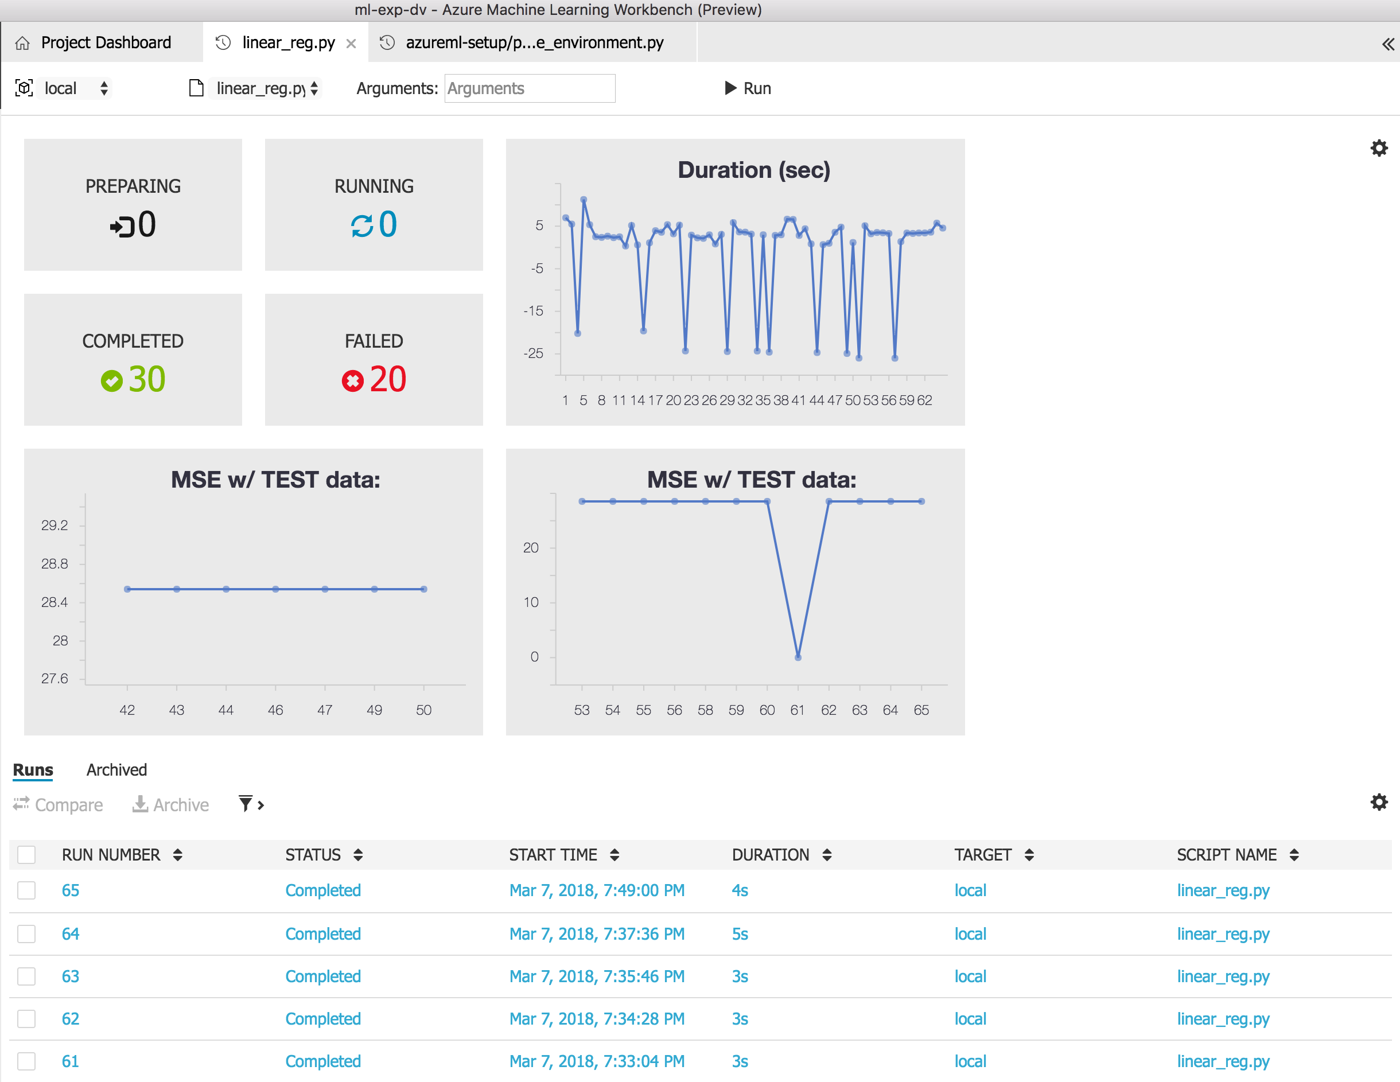Click the Compare arrows icon

pyautogui.click(x=21, y=804)
